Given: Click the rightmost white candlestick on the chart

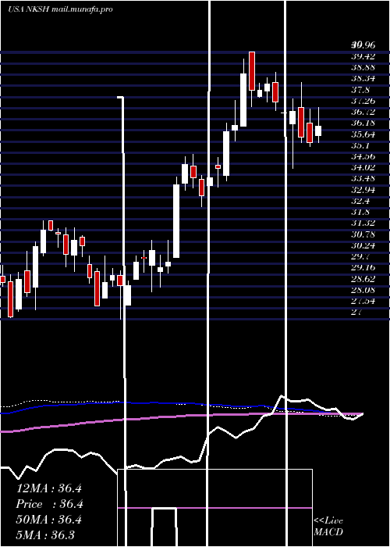Looking at the screenshot, I should click(318, 130).
